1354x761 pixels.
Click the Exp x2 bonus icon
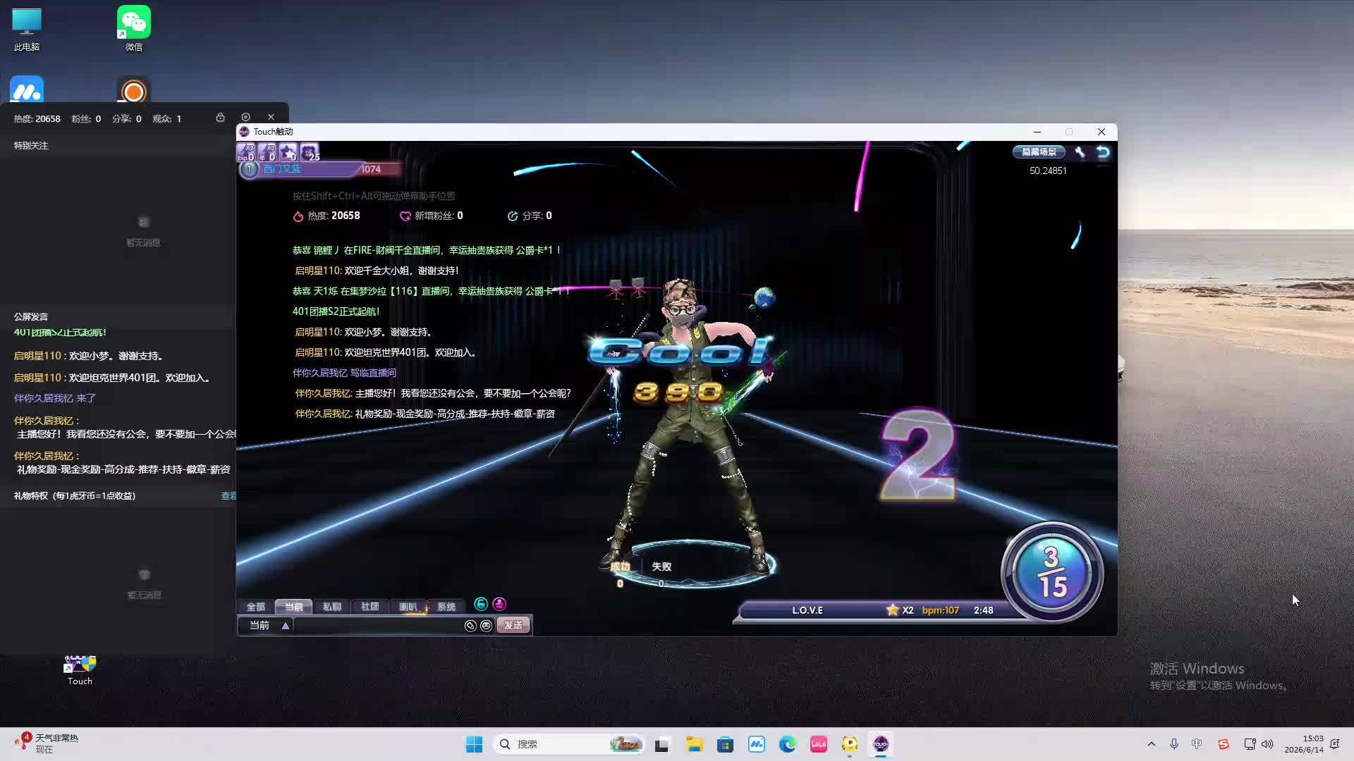[x=245, y=152]
